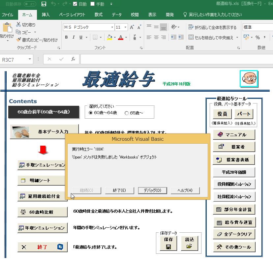This screenshot has height=262, width=273.
Task: Select the 60歳～64歳 radio option
Action: (x=91, y=113)
